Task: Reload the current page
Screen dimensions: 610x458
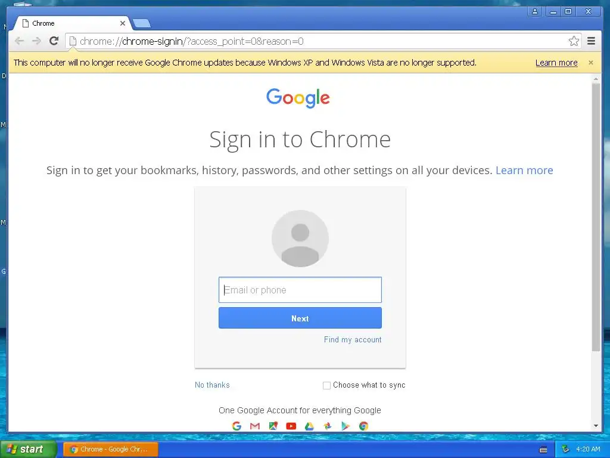Action: [54, 41]
